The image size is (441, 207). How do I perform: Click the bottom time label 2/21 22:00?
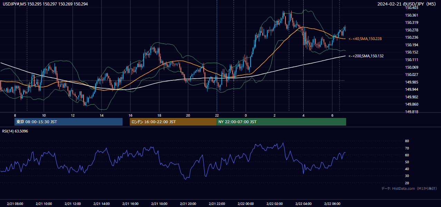(x=217, y=204)
